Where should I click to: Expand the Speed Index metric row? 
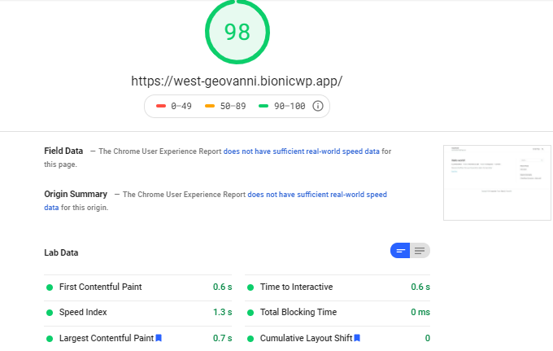[x=138, y=313]
